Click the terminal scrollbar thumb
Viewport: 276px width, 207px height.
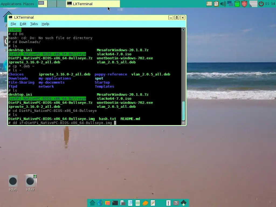[183, 111]
